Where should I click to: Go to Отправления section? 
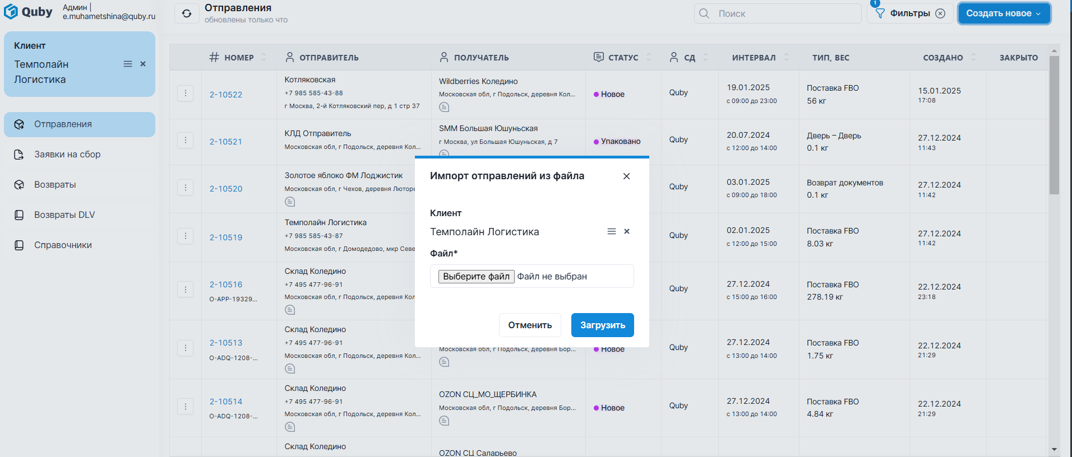tap(80, 124)
